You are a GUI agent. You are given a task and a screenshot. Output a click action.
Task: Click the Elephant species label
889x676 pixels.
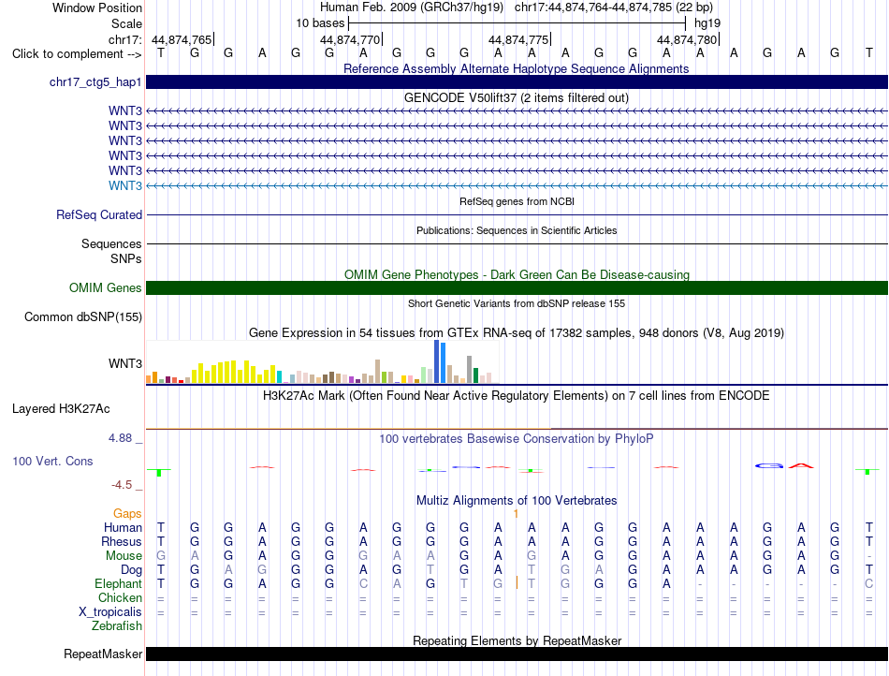[x=119, y=583]
